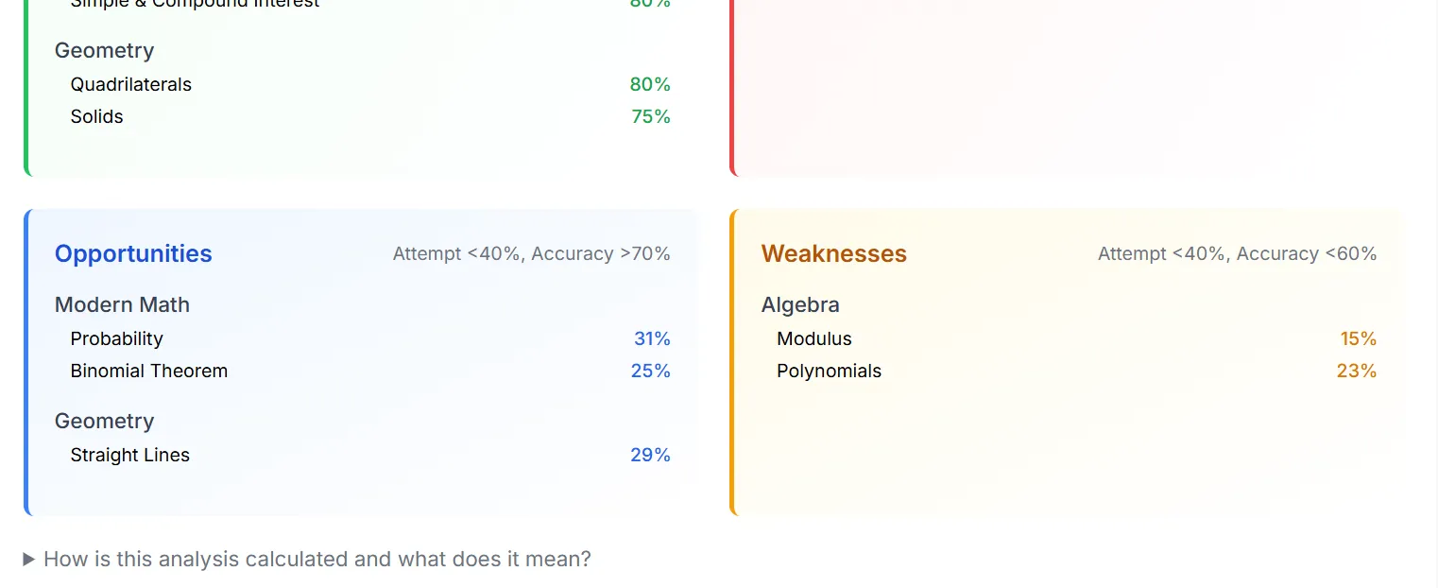Image resolution: width=1438 pixels, height=588 pixels.
Task: Click the 80% Quadrilaterals score
Action: (650, 84)
